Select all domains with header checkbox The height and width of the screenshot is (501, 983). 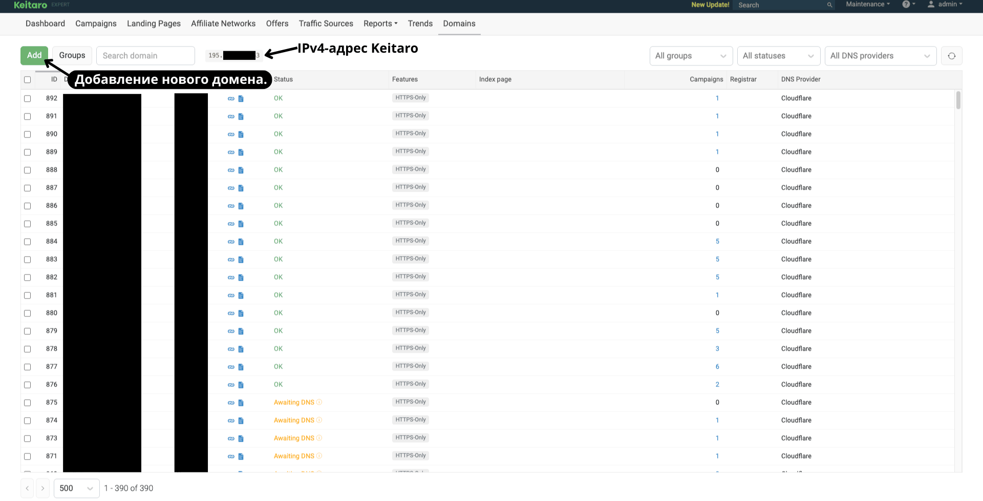coord(28,80)
